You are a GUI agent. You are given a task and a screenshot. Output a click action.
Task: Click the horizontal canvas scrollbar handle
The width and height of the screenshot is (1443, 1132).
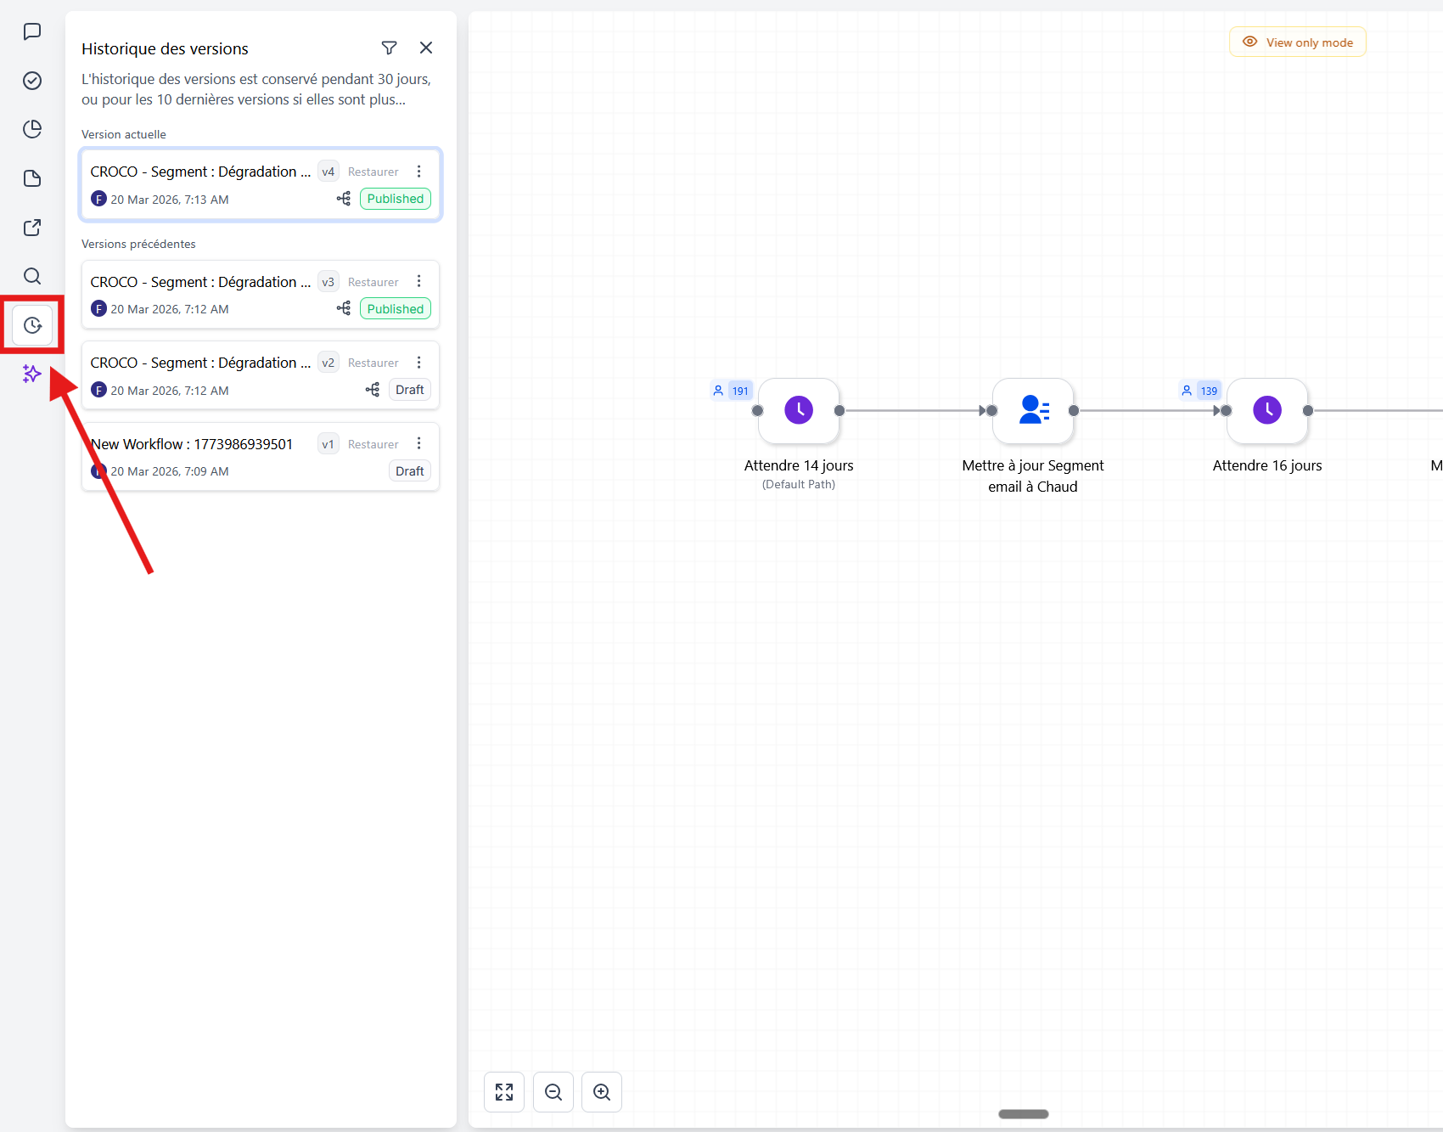click(x=1023, y=1114)
